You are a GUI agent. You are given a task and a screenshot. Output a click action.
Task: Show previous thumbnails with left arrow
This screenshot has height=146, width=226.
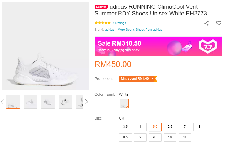click(2, 102)
